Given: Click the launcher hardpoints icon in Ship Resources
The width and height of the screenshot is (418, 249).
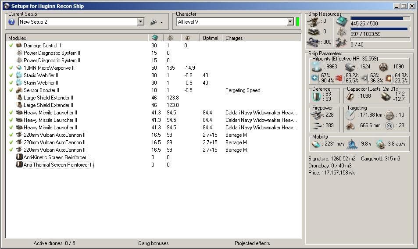Looking at the screenshot, I should tap(314, 32).
